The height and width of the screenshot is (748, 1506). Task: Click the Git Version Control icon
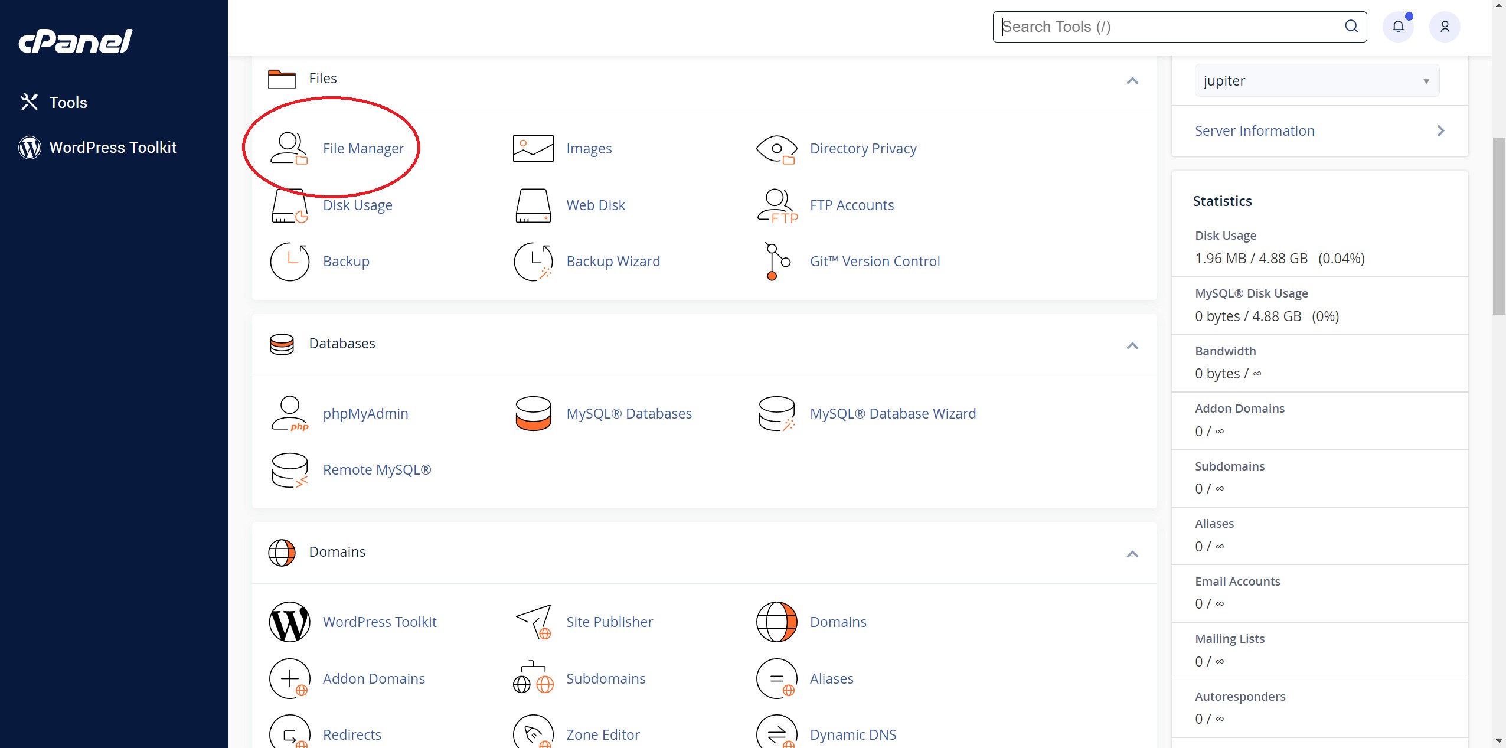click(x=777, y=262)
